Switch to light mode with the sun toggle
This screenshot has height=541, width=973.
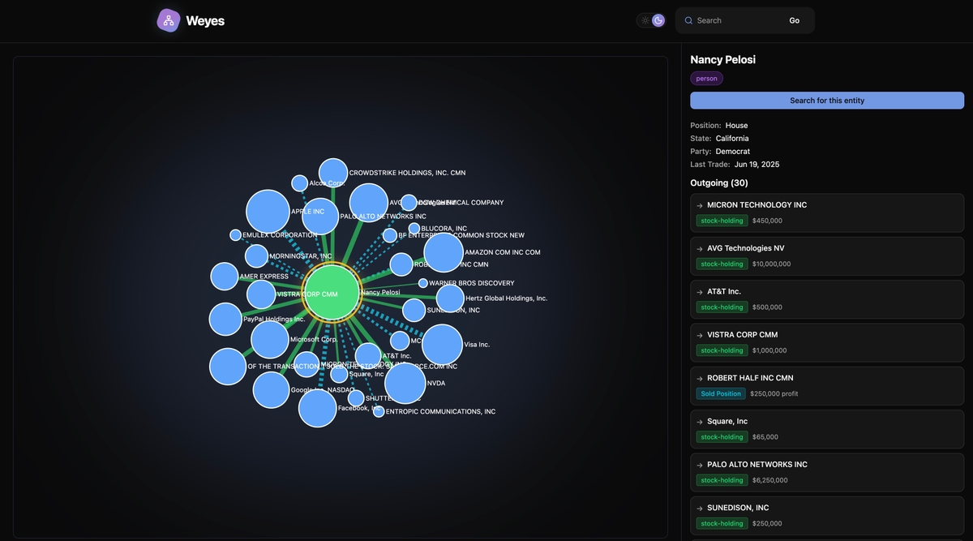click(645, 20)
